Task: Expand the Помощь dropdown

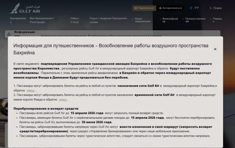Action: point(216,20)
